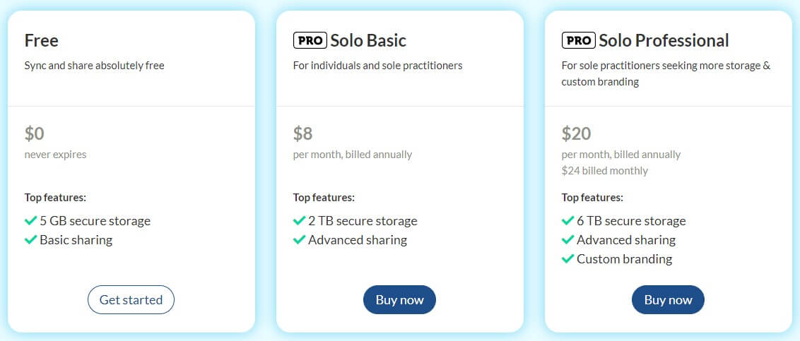Viewport: 800px width, 341px height.
Task: Click the $20 price on Solo Professional
Action: pos(576,133)
